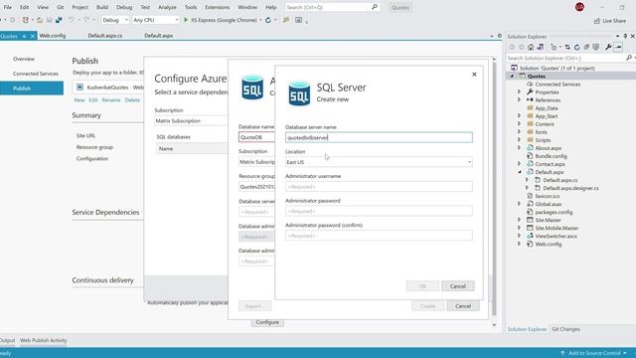This screenshot has height=358, width=636.
Task: Collapse the Default.aspx node
Action: pyautogui.click(x=519, y=172)
